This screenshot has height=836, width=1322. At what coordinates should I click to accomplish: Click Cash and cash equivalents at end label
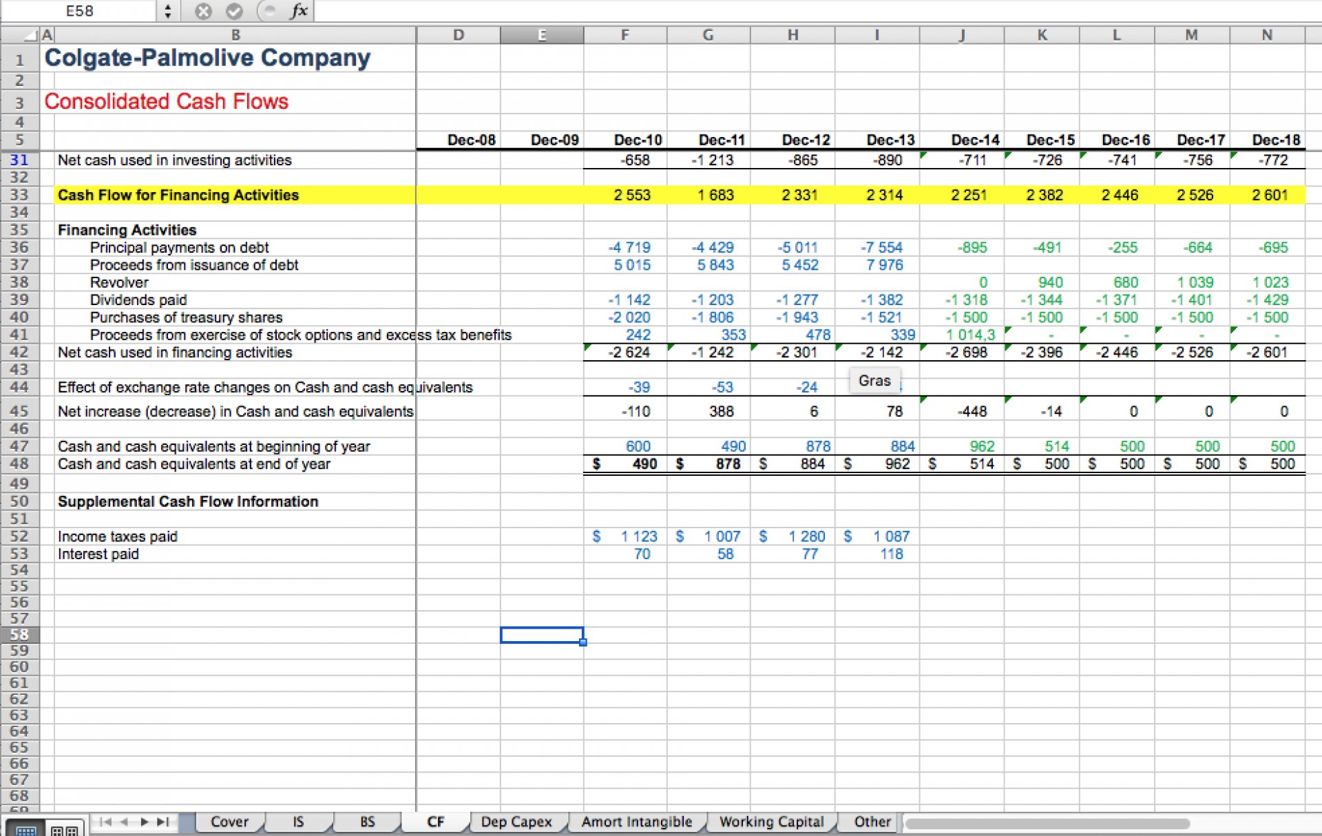pos(194,464)
